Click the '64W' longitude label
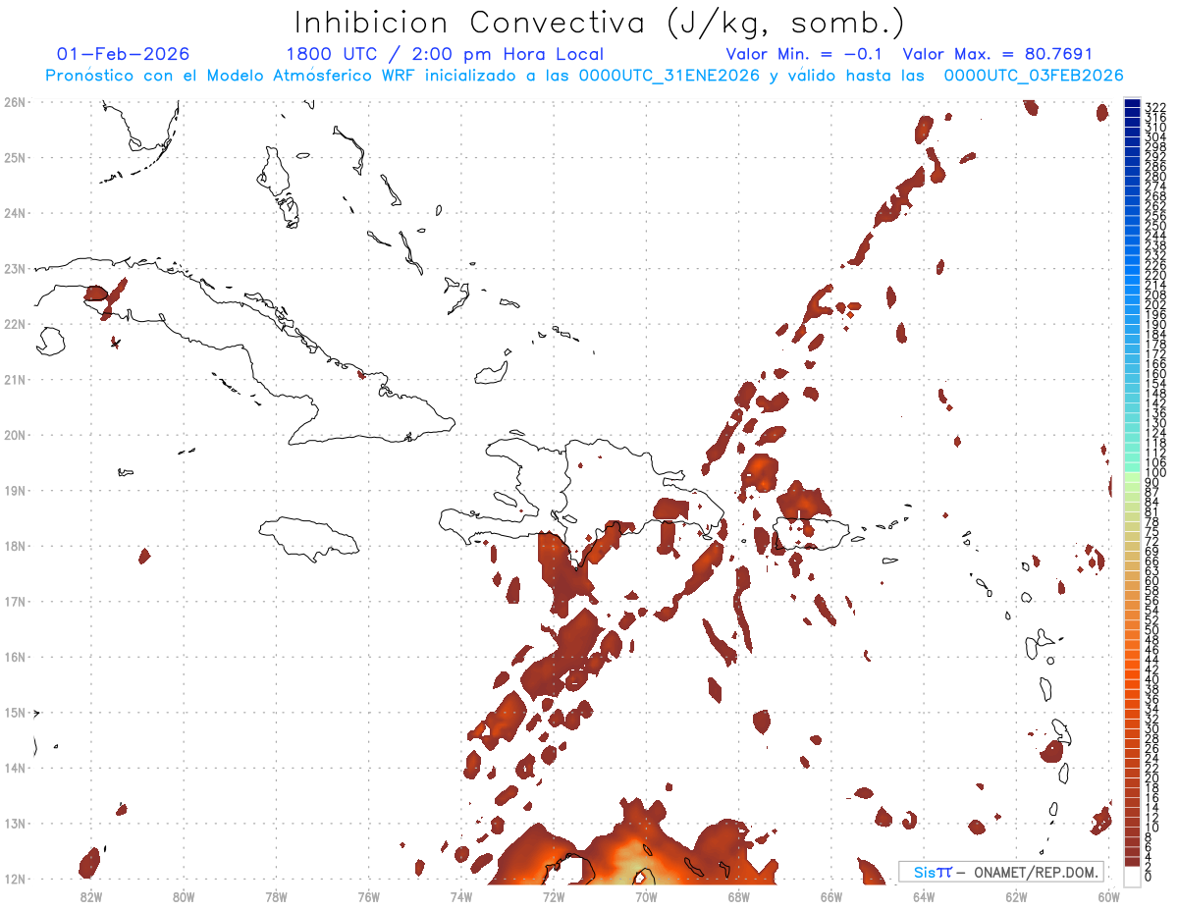 [x=924, y=896]
